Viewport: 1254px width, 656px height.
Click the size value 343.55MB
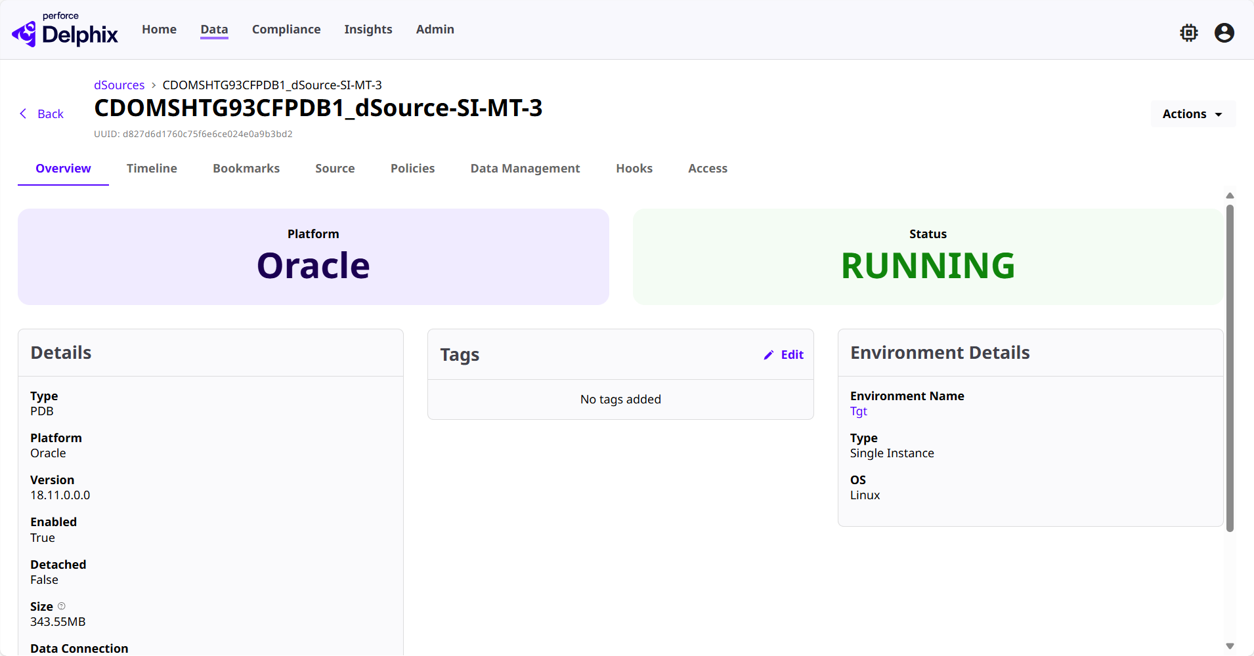58,622
